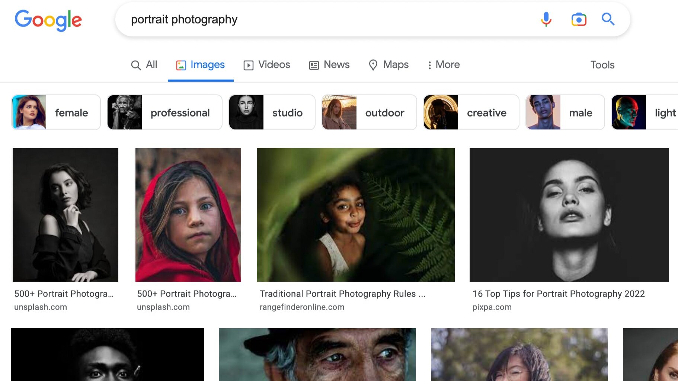Viewport: 678px width, 381px height.
Task: Filter results by female chip
Action: point(56,112)
